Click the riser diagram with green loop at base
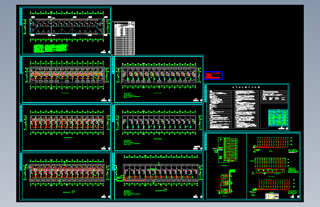Viewport: 320px width, 207px height. coord(271,165)
